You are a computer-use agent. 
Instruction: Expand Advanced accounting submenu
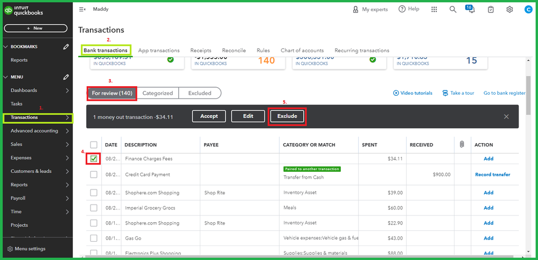coord(67,131)
